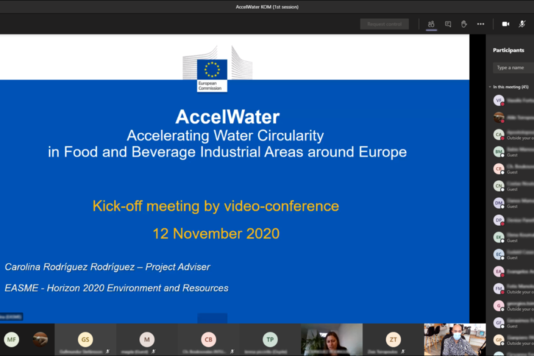The image size is (534, 356).
Task: Turn on the camera
Action: pos(505,24)
